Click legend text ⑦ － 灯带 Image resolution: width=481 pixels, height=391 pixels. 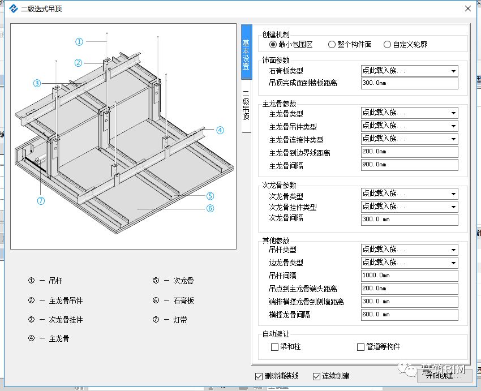point(170,320)
